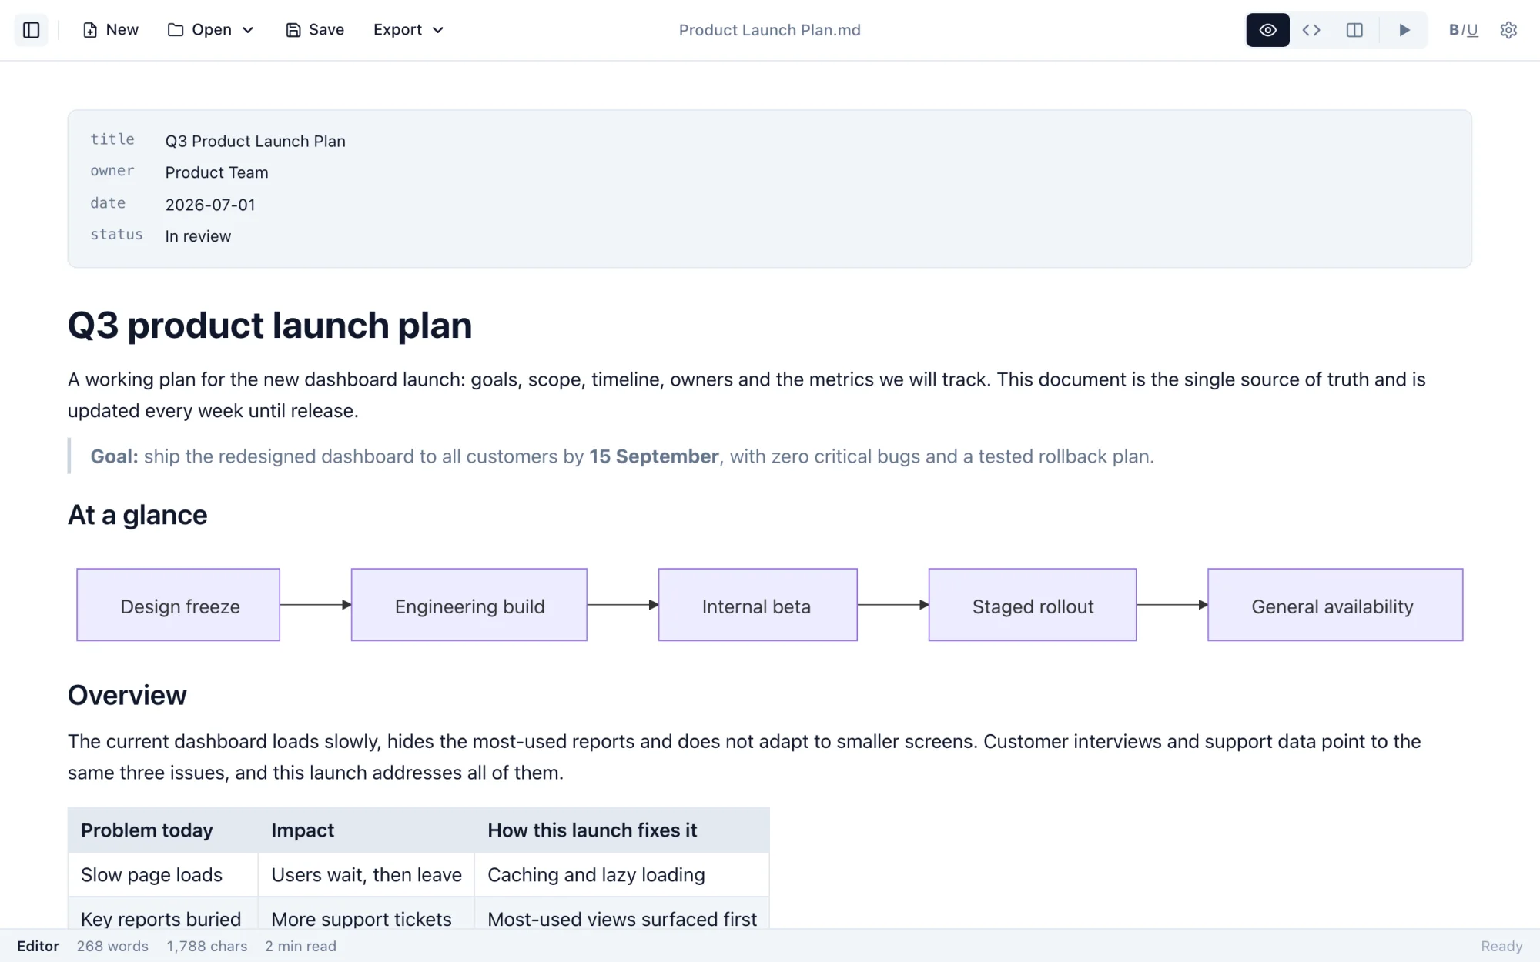
Task: Click the 'Editor' status bar label
Action: pos(38,946)
